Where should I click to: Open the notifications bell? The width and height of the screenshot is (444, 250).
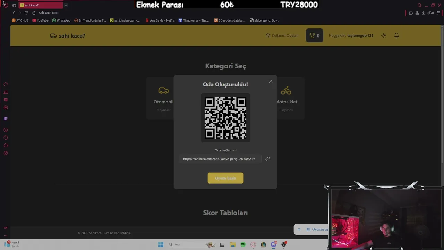(396, 35)
